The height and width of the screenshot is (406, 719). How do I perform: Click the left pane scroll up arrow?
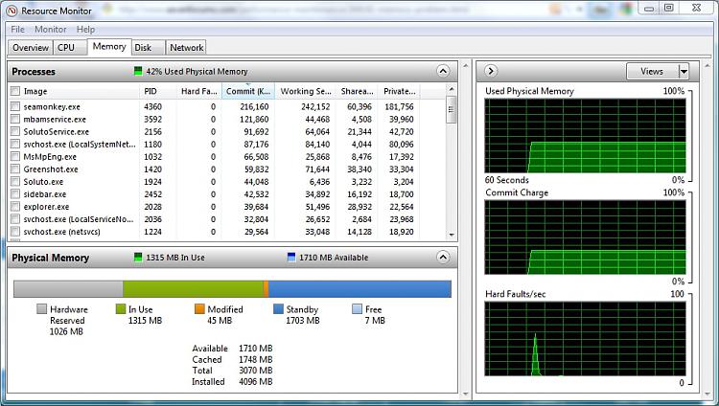[x=466, y=66]
